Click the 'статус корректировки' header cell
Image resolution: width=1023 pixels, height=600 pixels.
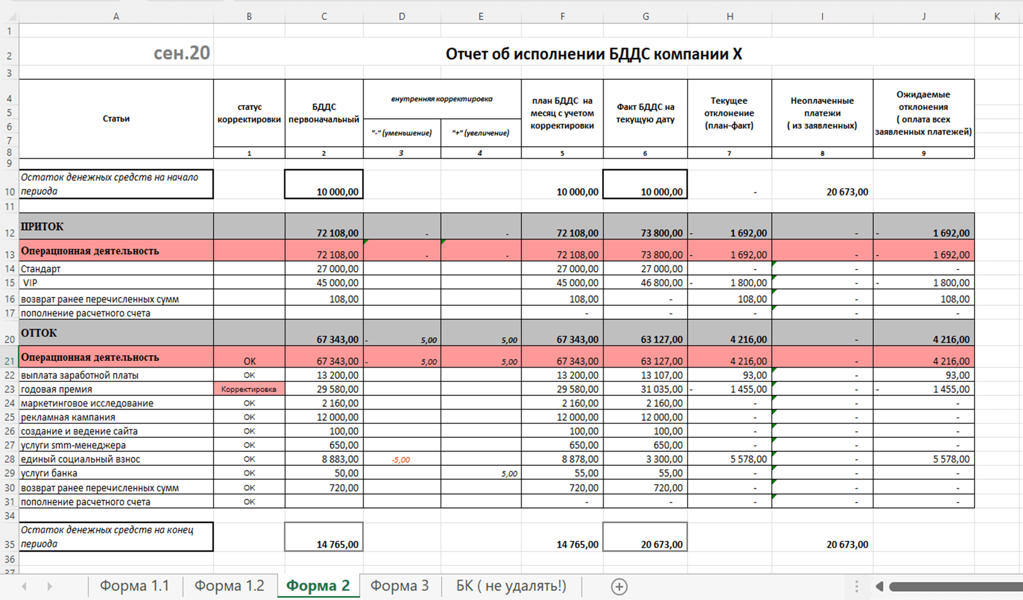click(249, 113)
